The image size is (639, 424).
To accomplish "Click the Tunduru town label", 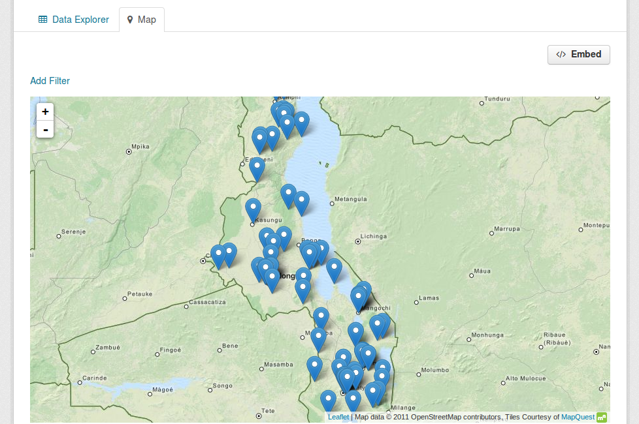I will click(x=497, y=99).
